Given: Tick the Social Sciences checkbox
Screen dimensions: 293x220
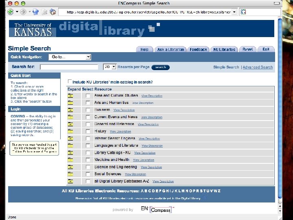Looking at the screenshot, I should pyautogui.click(x=88, y=174).
